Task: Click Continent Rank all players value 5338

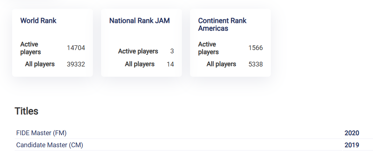Action: coord(255,64)
